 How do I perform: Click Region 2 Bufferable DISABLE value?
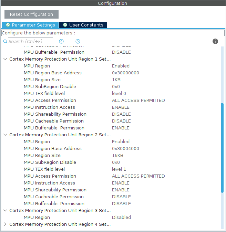point(121,203)
